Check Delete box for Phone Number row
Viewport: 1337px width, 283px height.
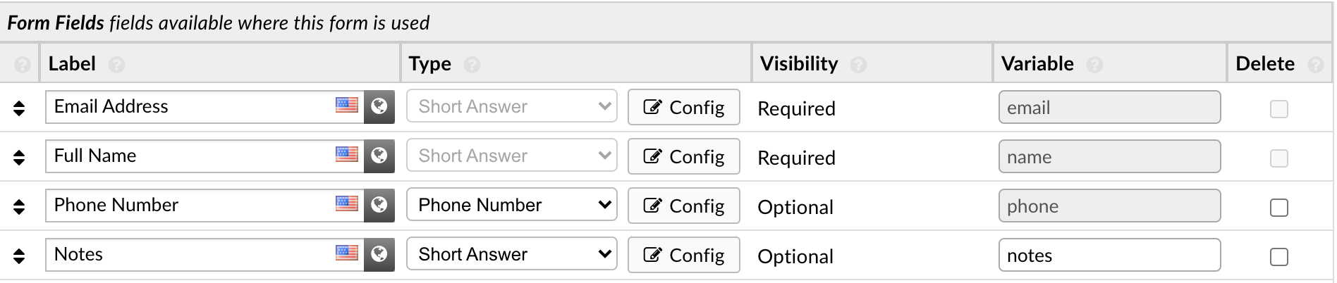1278,208
